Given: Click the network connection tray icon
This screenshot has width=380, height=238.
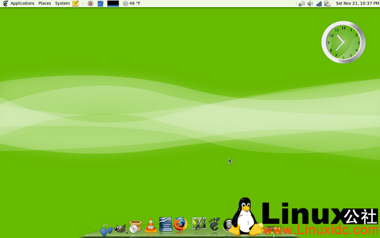Looking at the screenshot, I should tap(301, 3).
